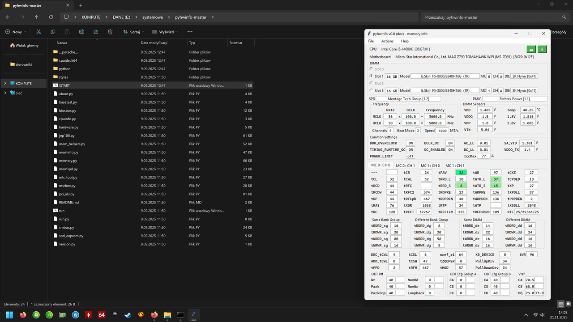Click chevron after pyhwinfo-master breadcrumb

click(213, 17)
